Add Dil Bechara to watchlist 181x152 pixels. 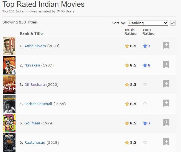point(166,84)
